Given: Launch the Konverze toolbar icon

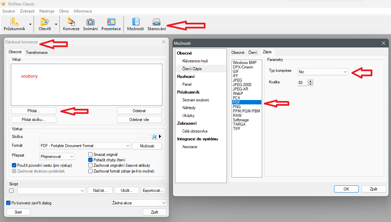Looking at the screenshot, I should coord(71,22).
